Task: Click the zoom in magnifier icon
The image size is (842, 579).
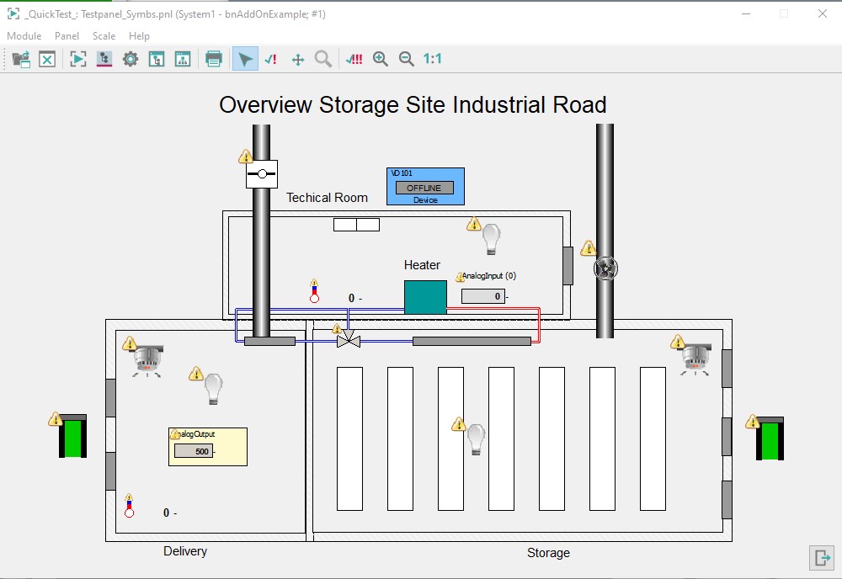Action: (x=381, y=59)
